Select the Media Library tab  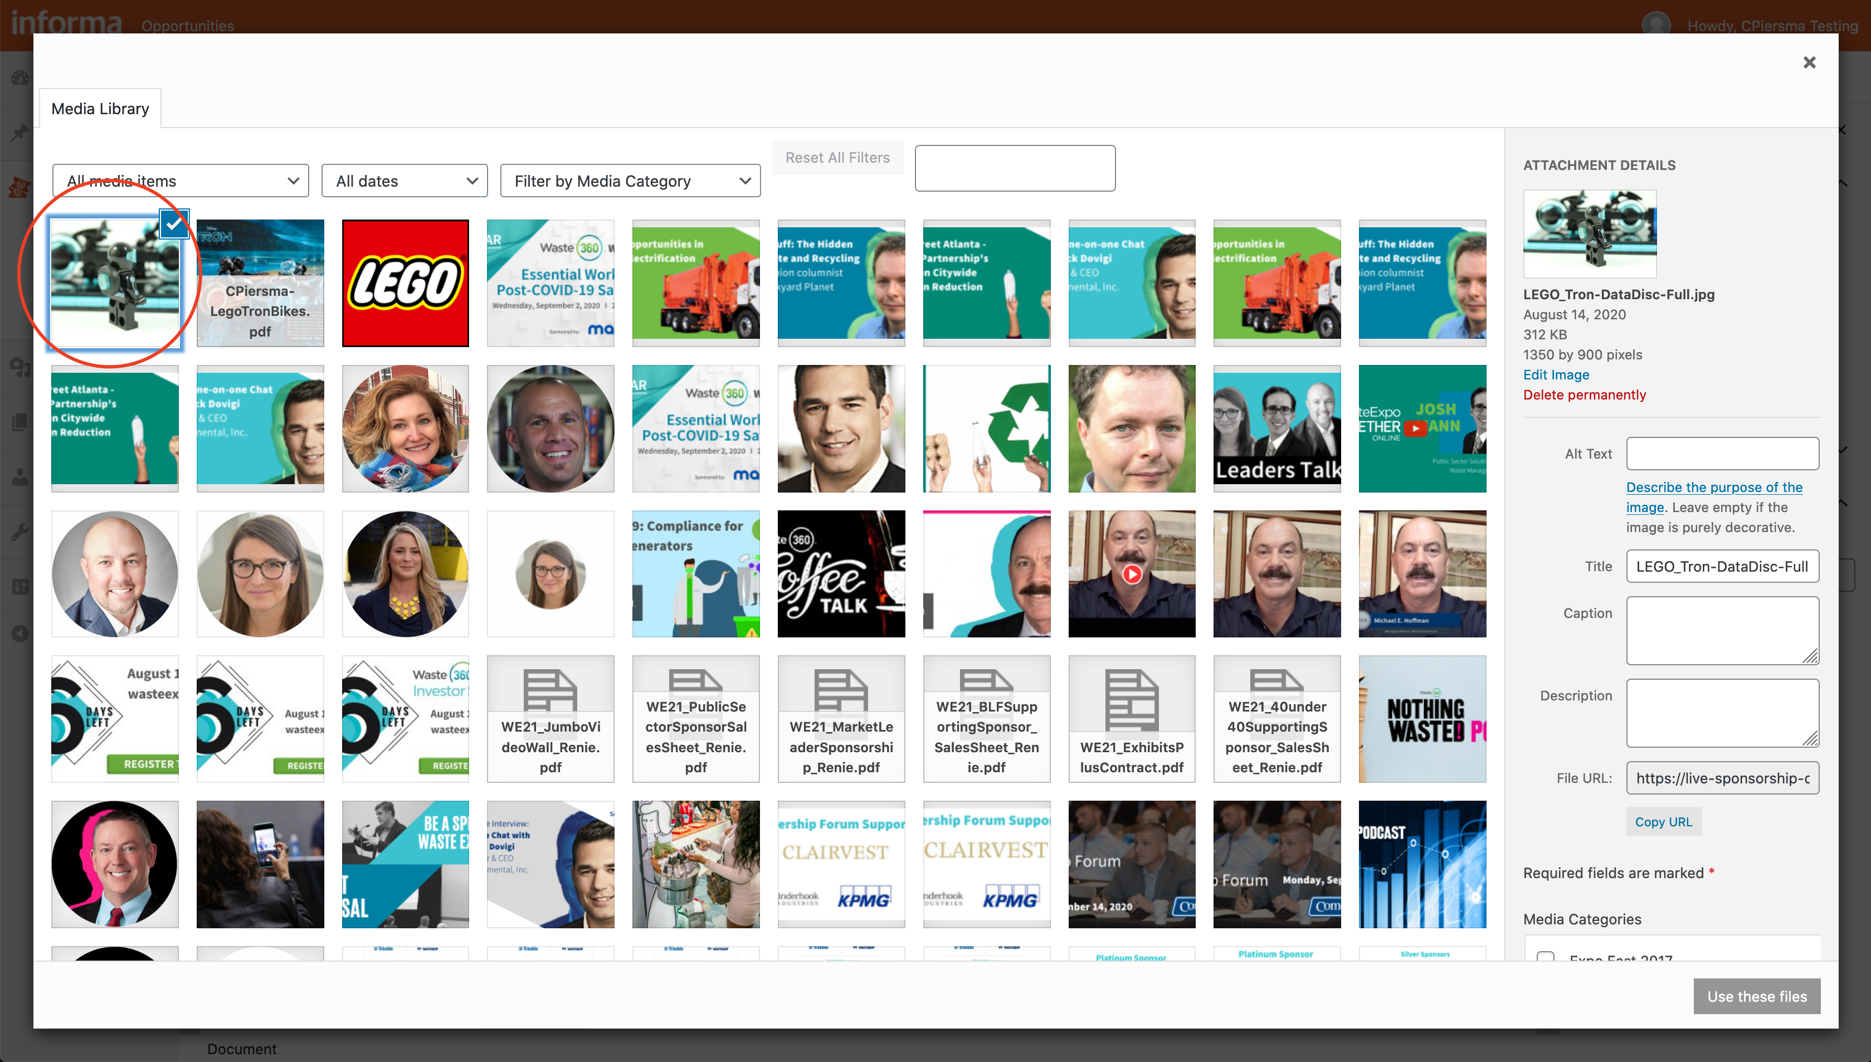coord(100,109)
